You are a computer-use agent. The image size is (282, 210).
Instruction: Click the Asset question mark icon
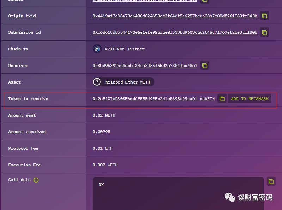point(97,82)
